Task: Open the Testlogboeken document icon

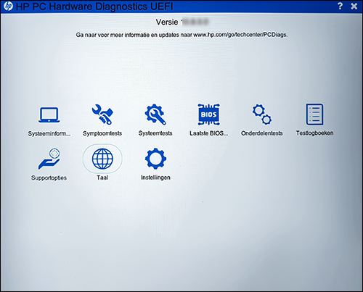Action: 314,114
